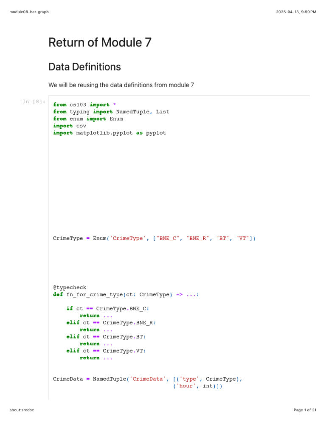
Task: Click the 'def fn_for_crime_type' line
Action: click(126, 295)
